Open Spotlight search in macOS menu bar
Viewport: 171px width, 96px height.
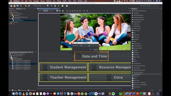154,1
